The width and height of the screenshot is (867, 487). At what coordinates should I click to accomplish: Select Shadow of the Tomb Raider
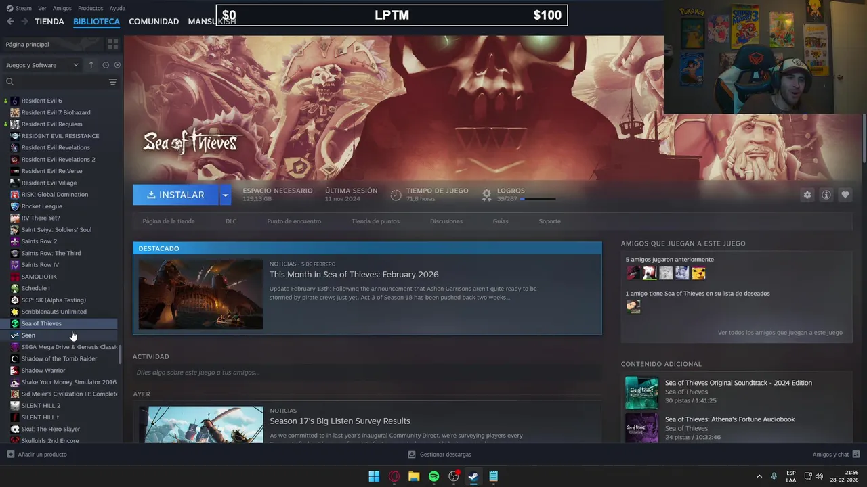61,358
